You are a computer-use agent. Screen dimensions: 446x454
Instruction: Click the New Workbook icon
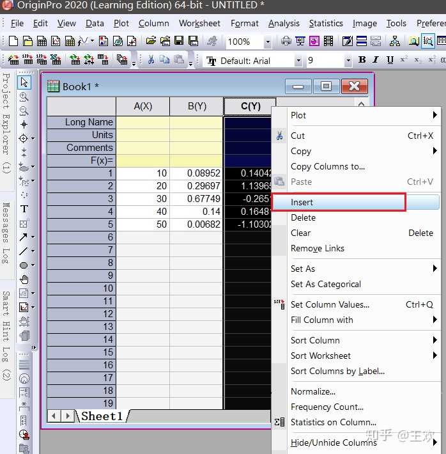(42, 42)
